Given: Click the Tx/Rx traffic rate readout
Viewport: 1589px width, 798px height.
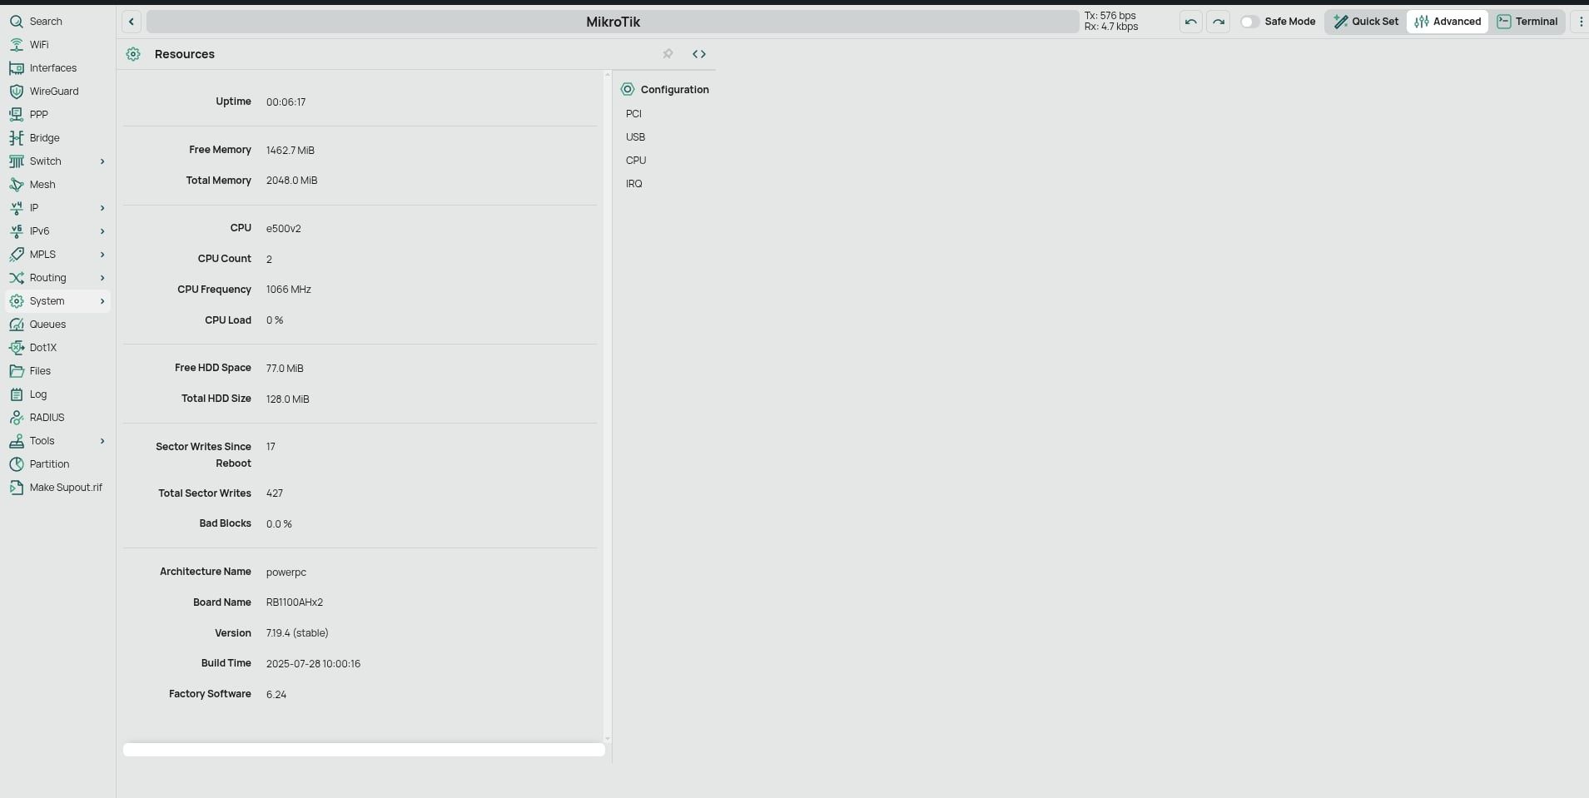Looking at the screenshot, I should pos(1111,22).
